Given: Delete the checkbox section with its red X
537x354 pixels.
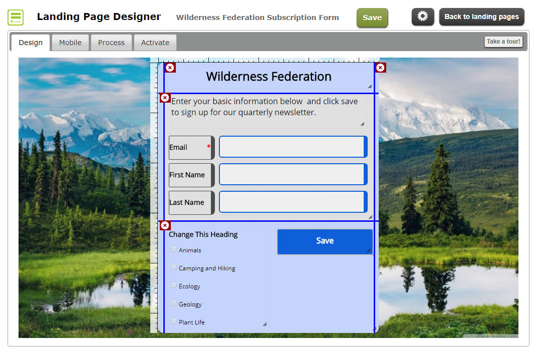Looking at the screenshot, I should pyautogui.click(x=165, y=226).
